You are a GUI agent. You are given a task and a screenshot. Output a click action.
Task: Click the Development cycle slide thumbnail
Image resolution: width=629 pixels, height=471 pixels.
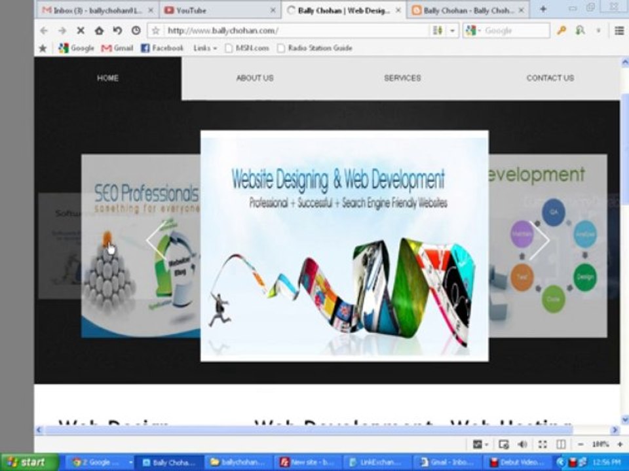(548, 246)
